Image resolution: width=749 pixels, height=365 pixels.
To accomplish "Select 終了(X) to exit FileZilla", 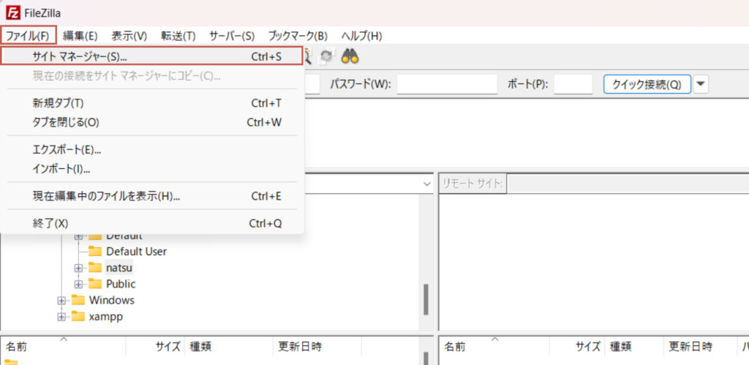I will [50, 223].
